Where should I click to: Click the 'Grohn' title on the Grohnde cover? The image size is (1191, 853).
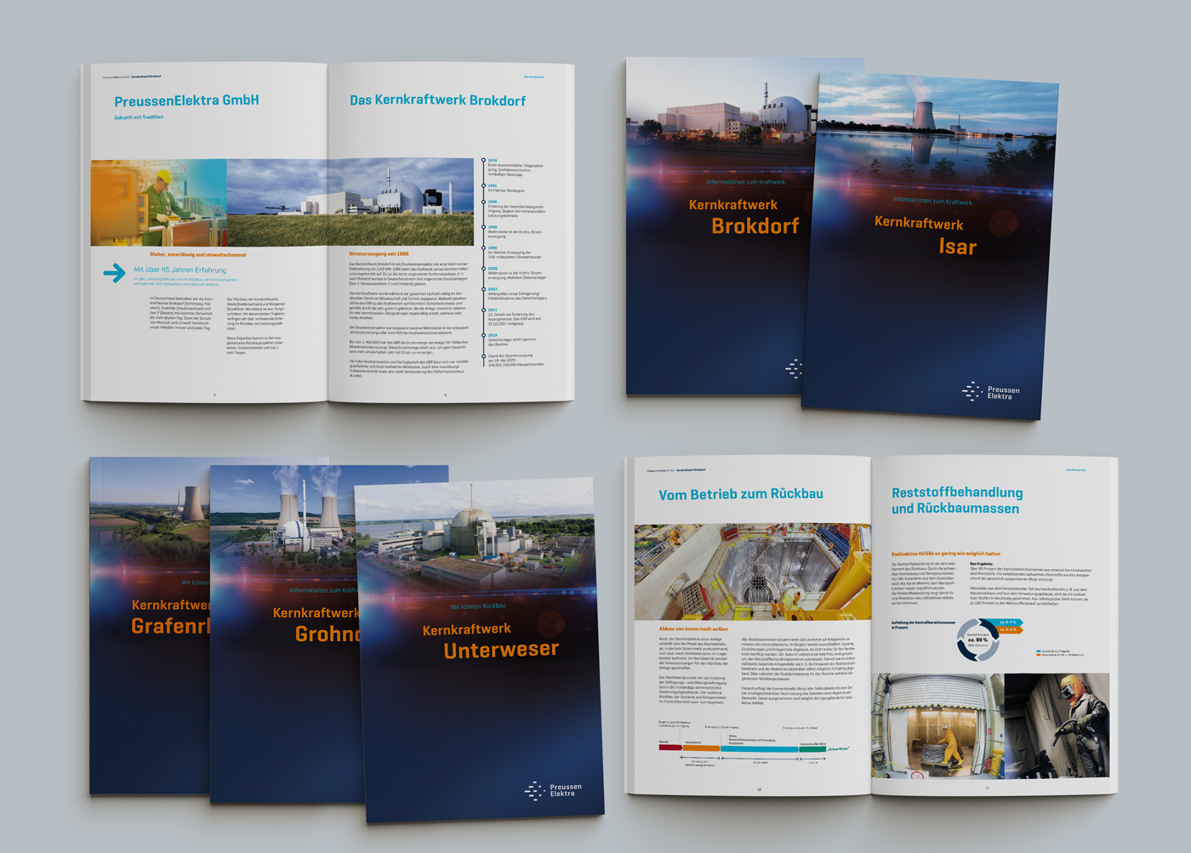(x=328, y=634)
